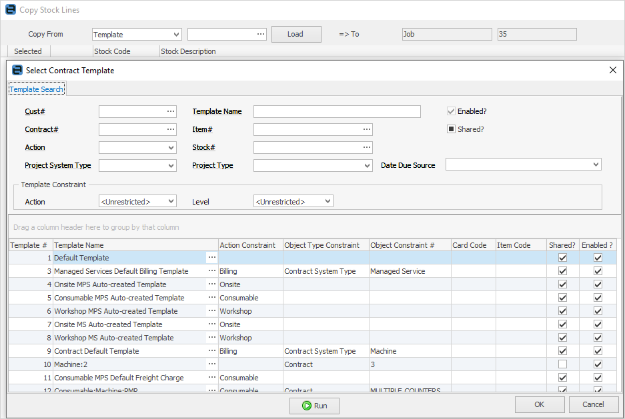Click the ellipsis button in Cust# field
Image resolution: width=625 pixels, height=419 pixels.
coord(171,111)
